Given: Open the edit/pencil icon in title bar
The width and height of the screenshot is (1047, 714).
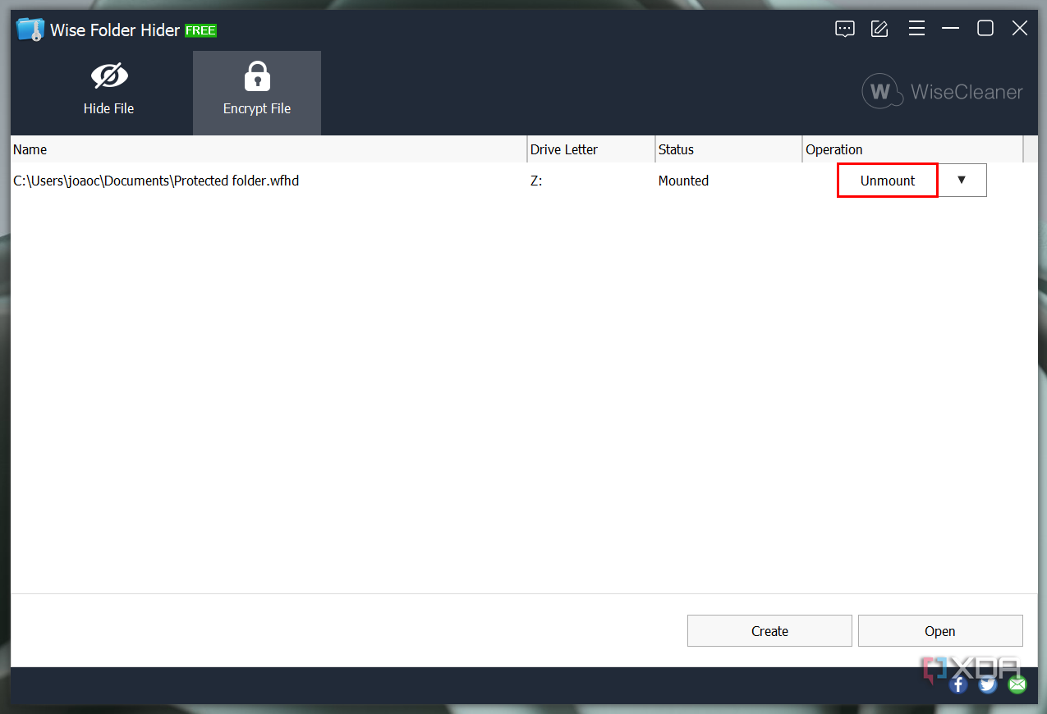Looking at the screenshot, I should [879, 28].
